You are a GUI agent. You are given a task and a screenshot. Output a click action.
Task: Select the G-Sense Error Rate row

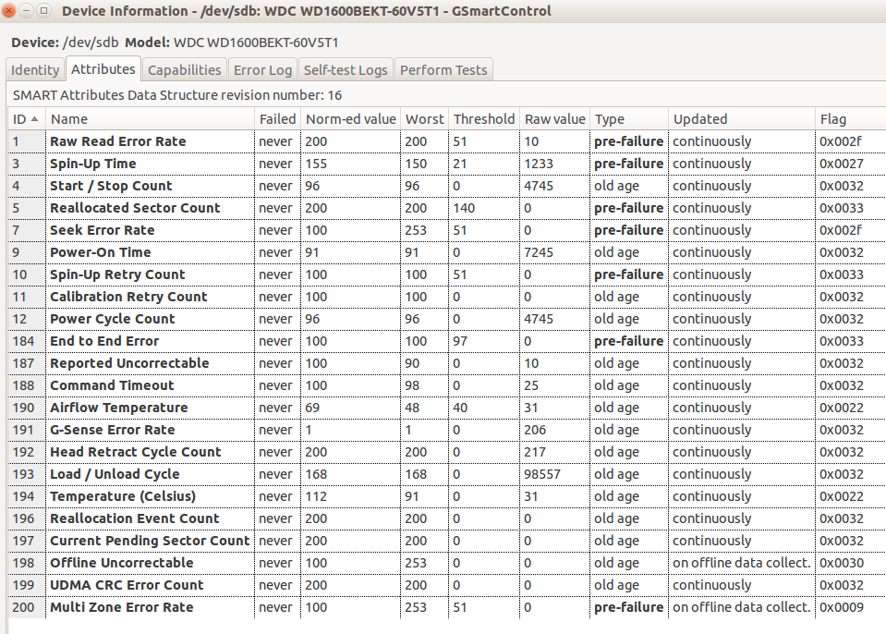coord(446,430)
